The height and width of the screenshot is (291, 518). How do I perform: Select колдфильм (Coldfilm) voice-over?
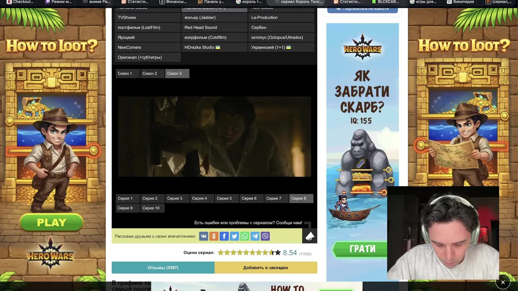click(x=214, y=37)
